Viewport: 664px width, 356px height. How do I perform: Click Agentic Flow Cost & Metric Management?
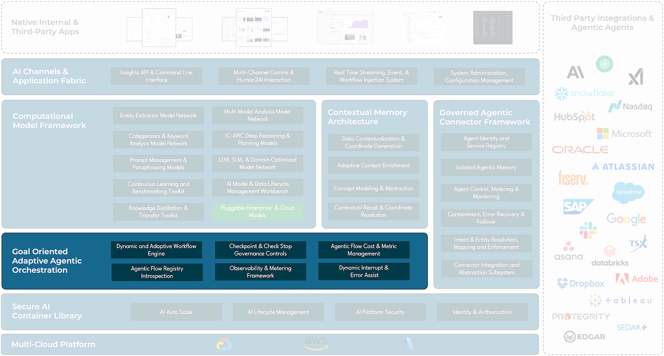[x=364, y=250]
